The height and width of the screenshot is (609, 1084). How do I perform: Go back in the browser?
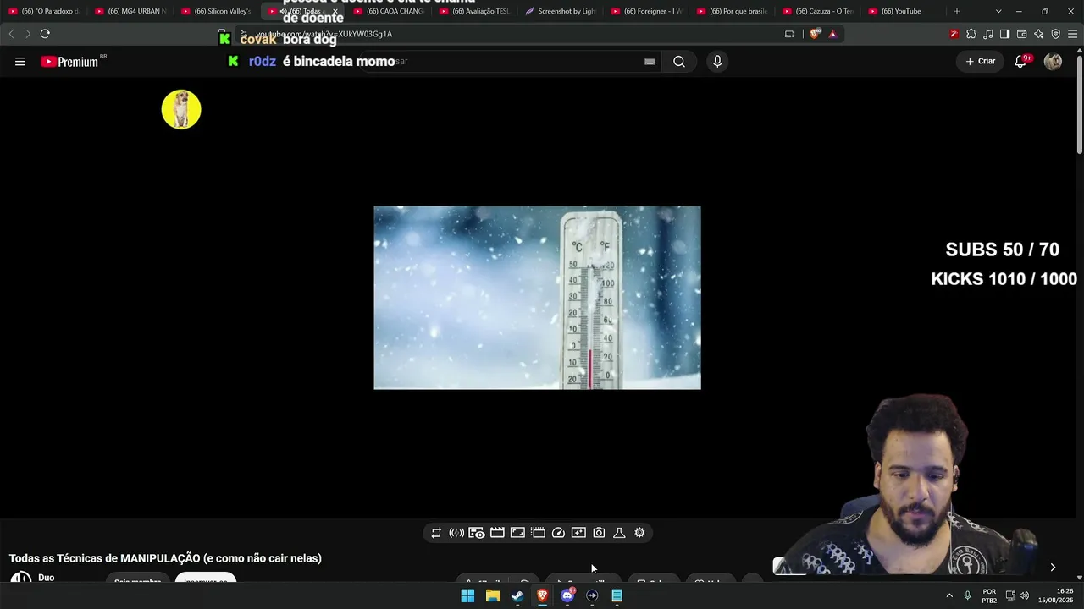pos(11,34)
